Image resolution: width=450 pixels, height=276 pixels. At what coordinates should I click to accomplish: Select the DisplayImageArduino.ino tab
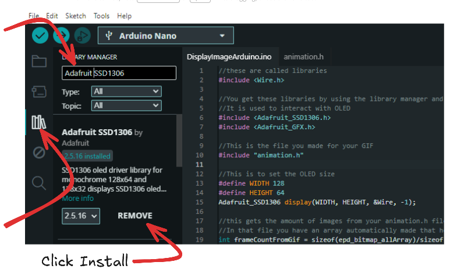point(229,57)
